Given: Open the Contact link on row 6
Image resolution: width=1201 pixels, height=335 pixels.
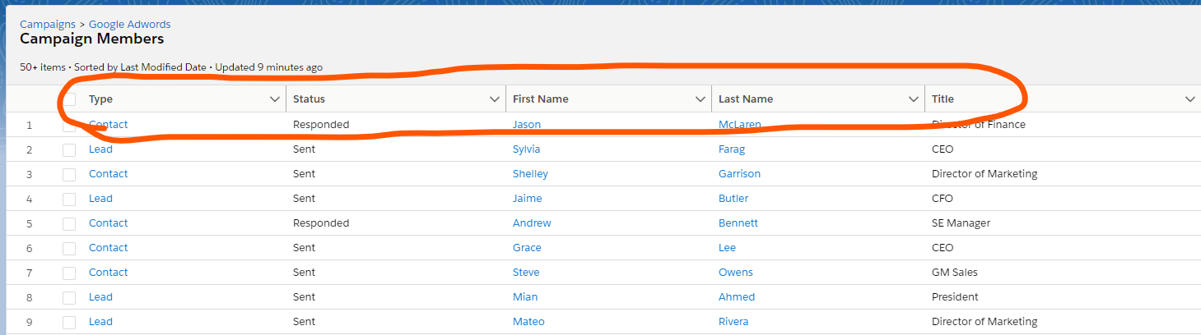Looking at the screenshot, I should pyautogui.click(x=109, y=248).
